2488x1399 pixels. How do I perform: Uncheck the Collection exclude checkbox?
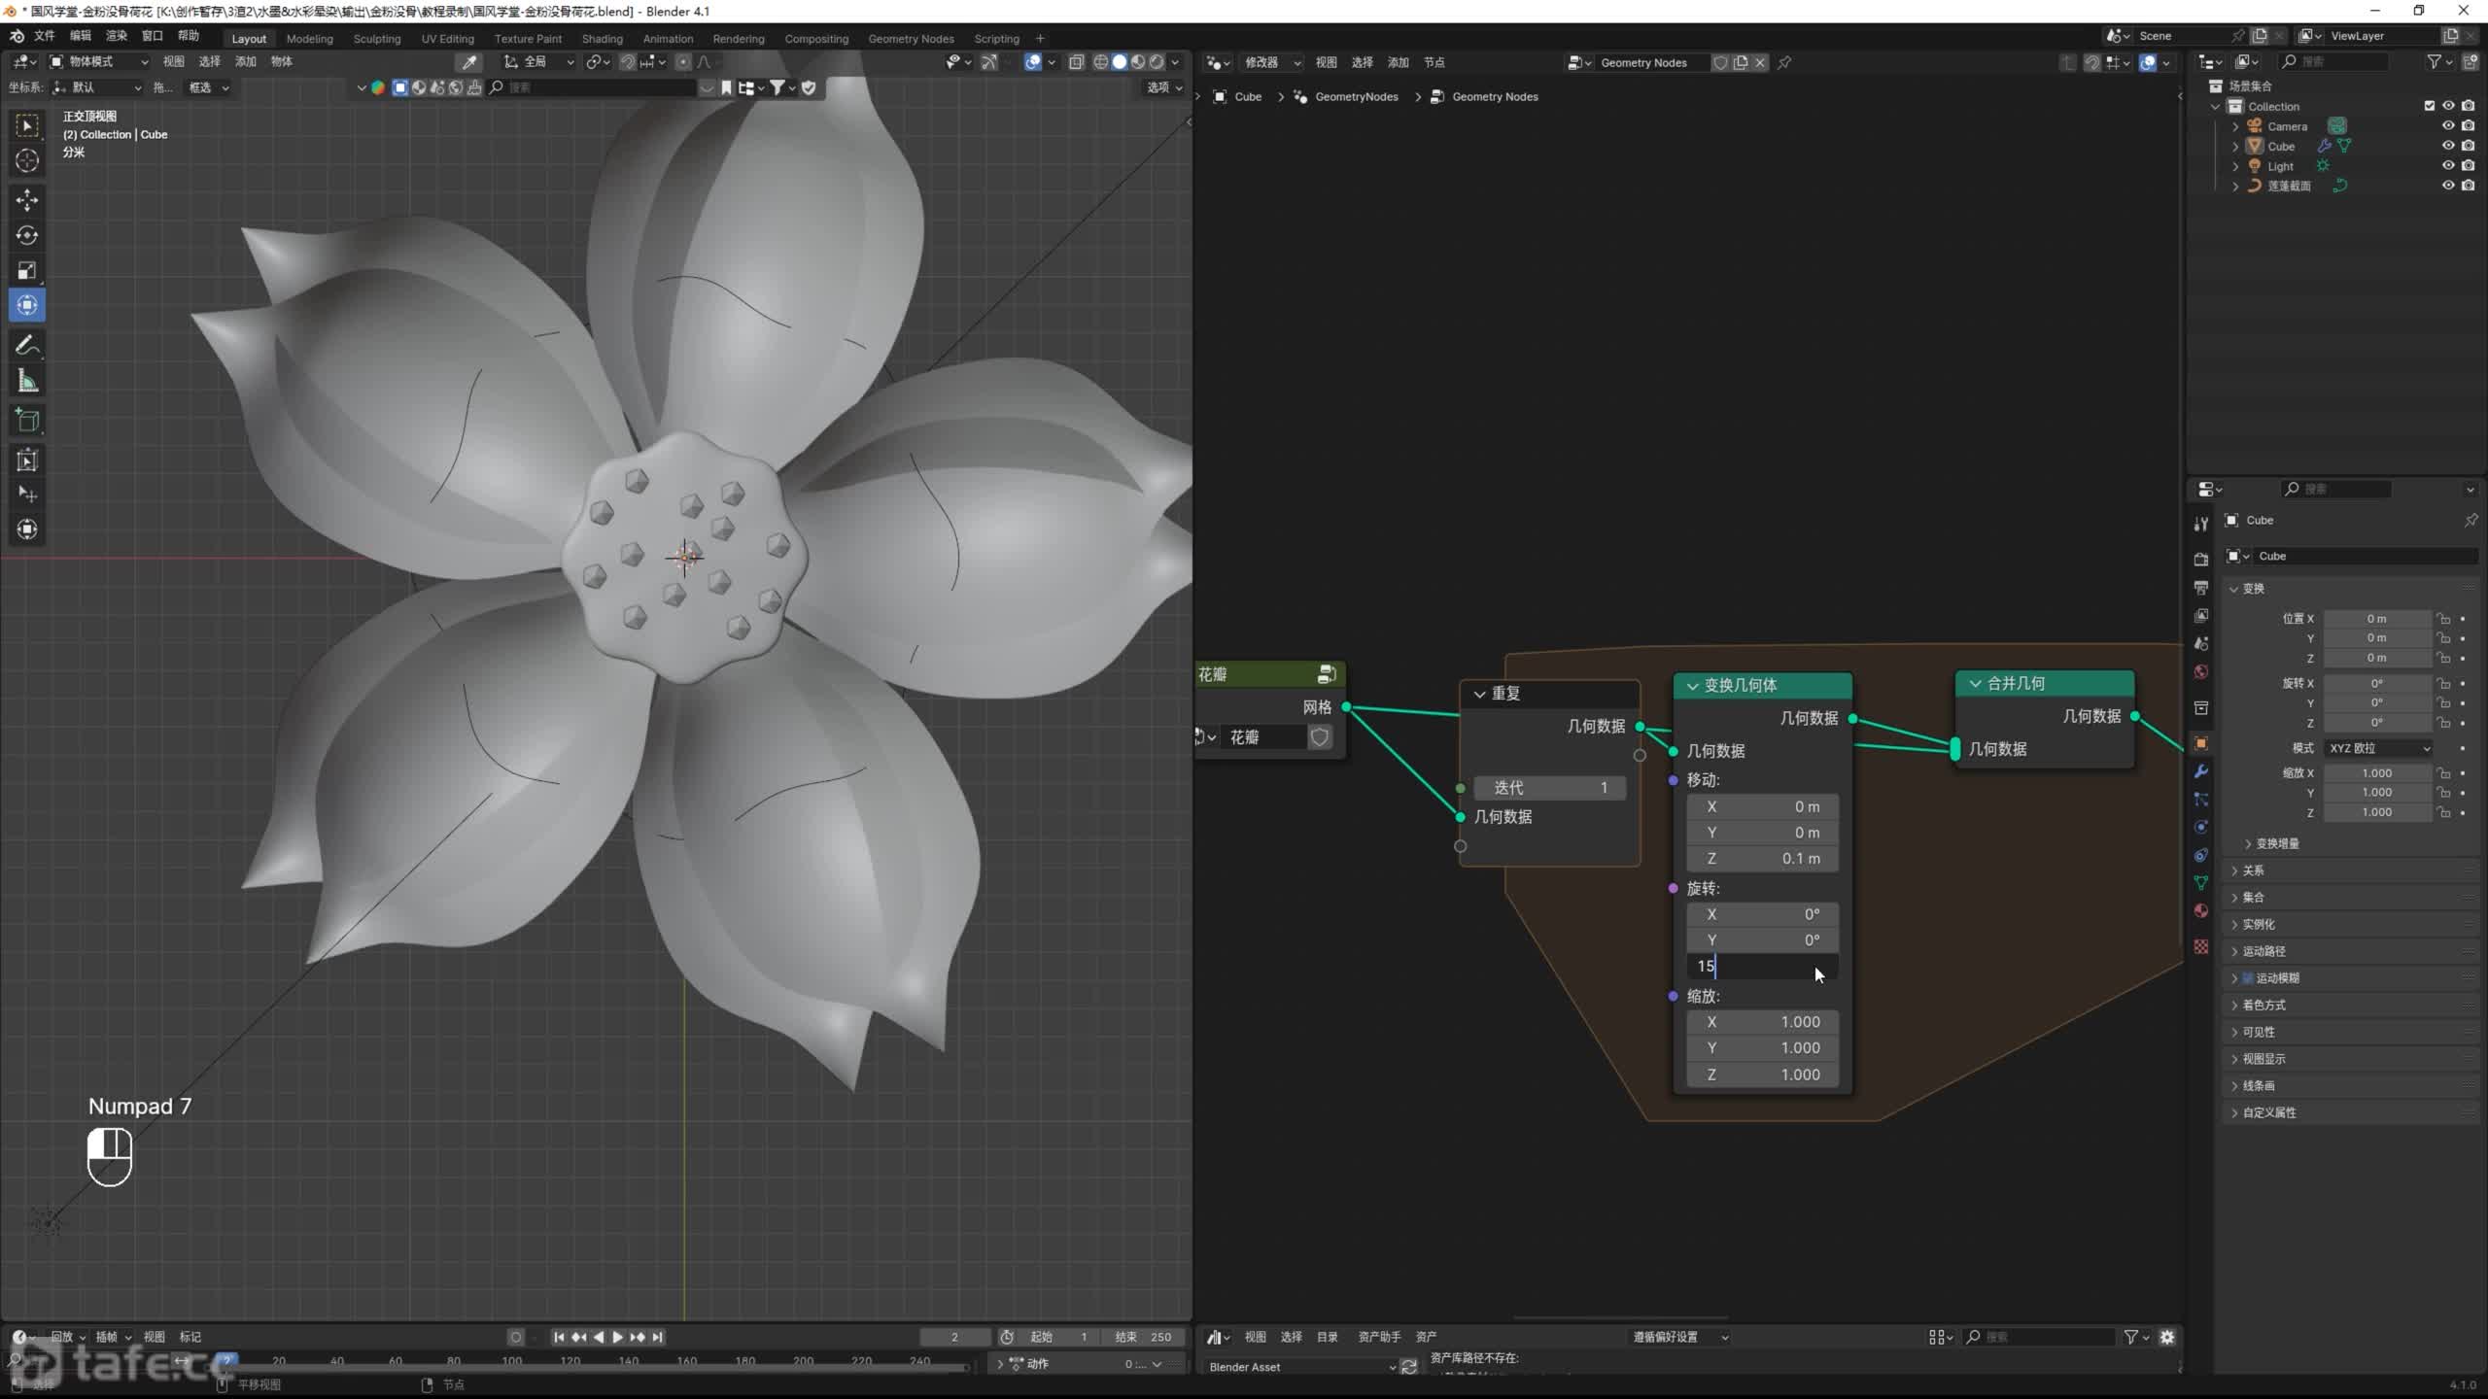[2429, 106]
